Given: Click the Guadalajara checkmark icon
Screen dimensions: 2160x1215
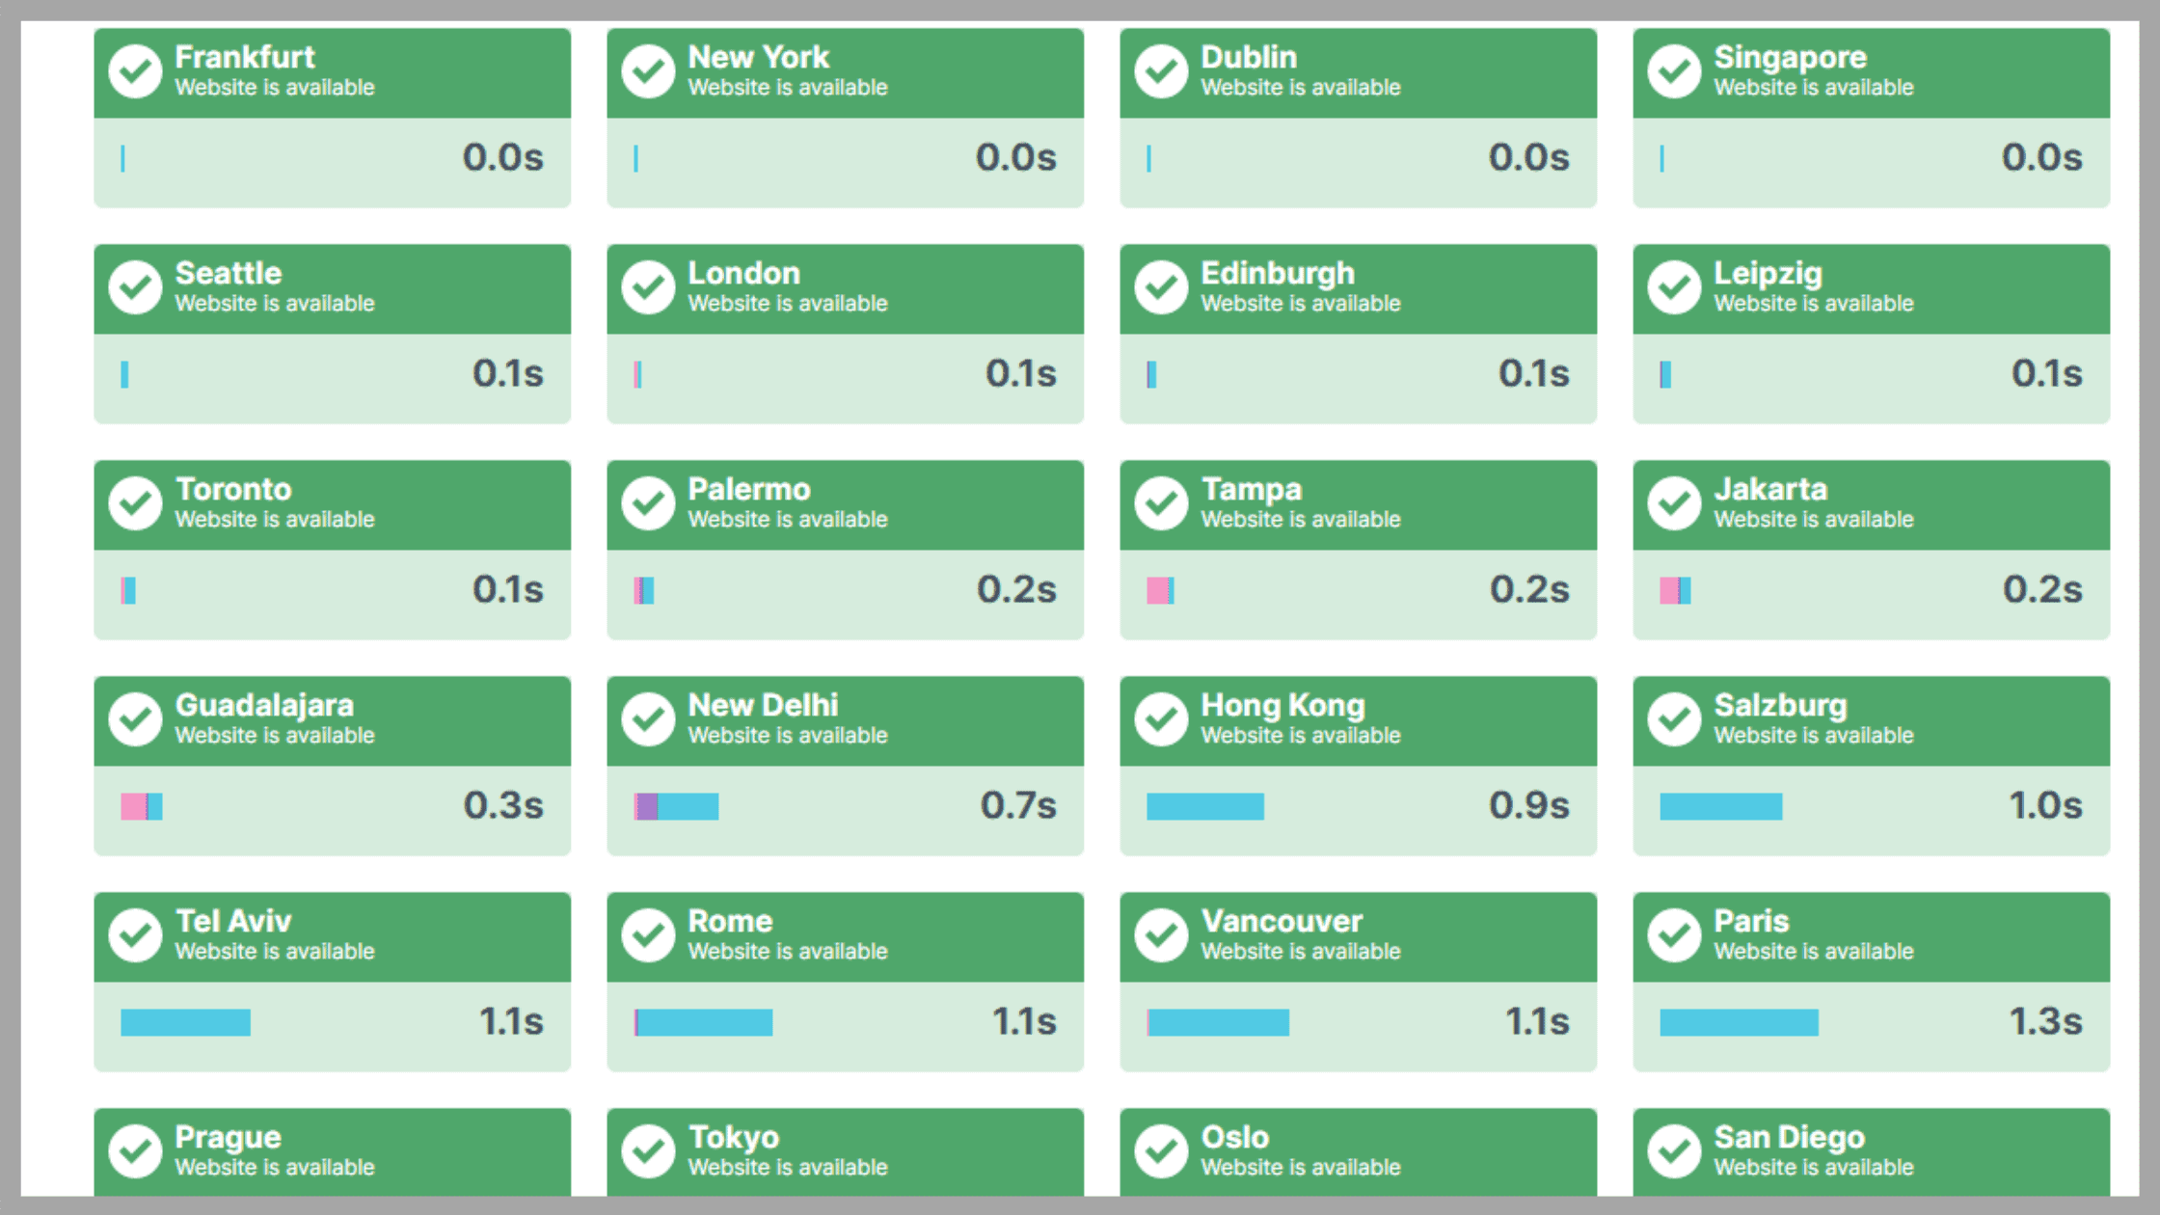Looking at the screenshot, I should [x=135, y=719].
